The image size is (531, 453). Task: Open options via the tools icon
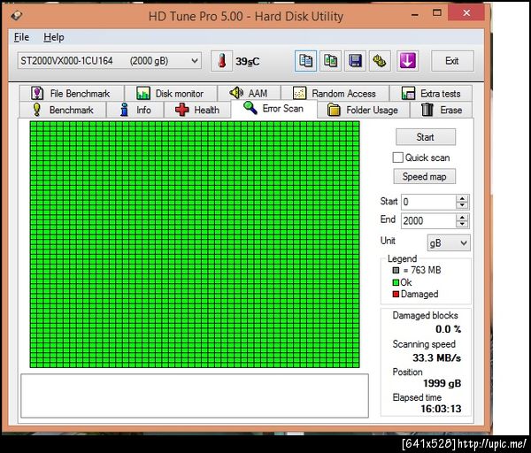pyautogui.click(x=380, y=61)
